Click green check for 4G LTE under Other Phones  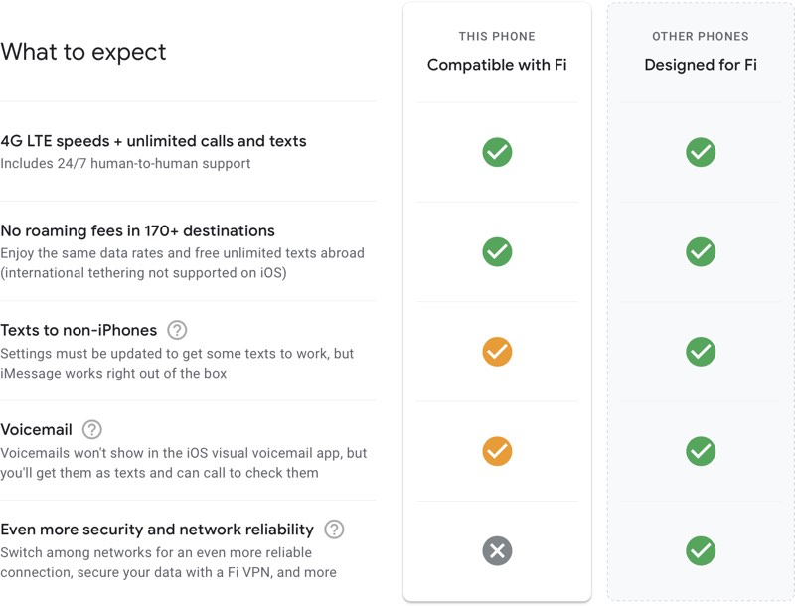pyautogui.click(x=701, y=152)
